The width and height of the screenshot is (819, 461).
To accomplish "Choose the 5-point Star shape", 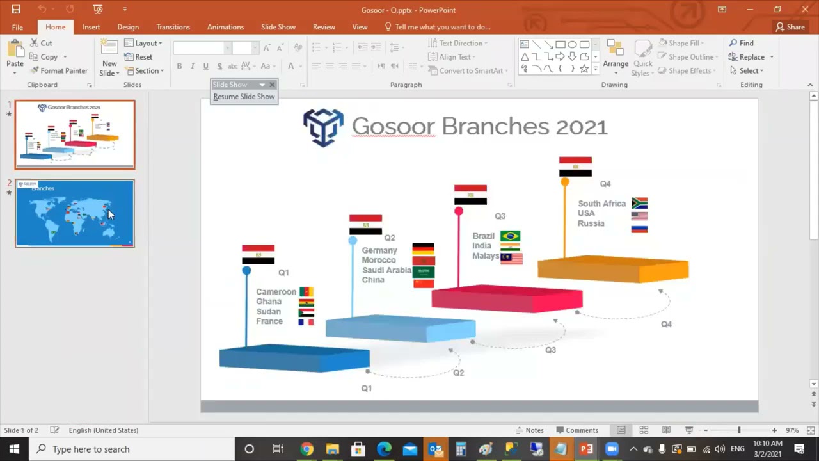I will coord(584,69).
